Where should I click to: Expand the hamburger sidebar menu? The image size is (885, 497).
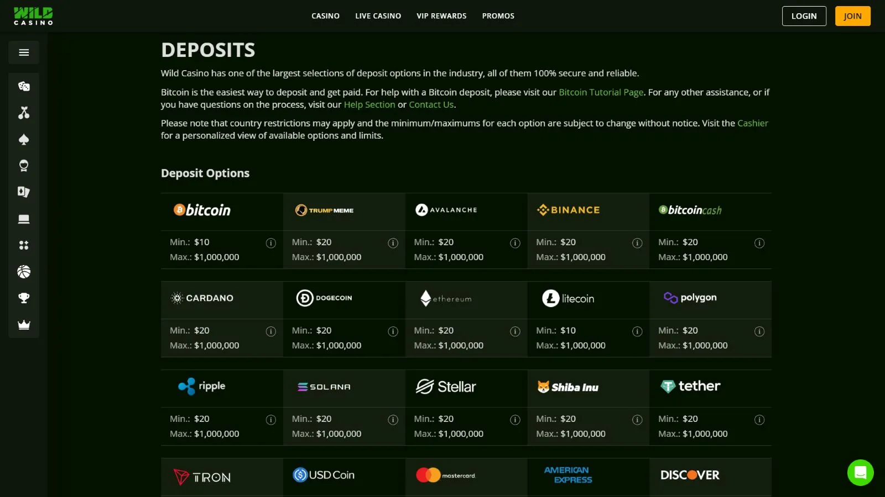pos(24,52)
